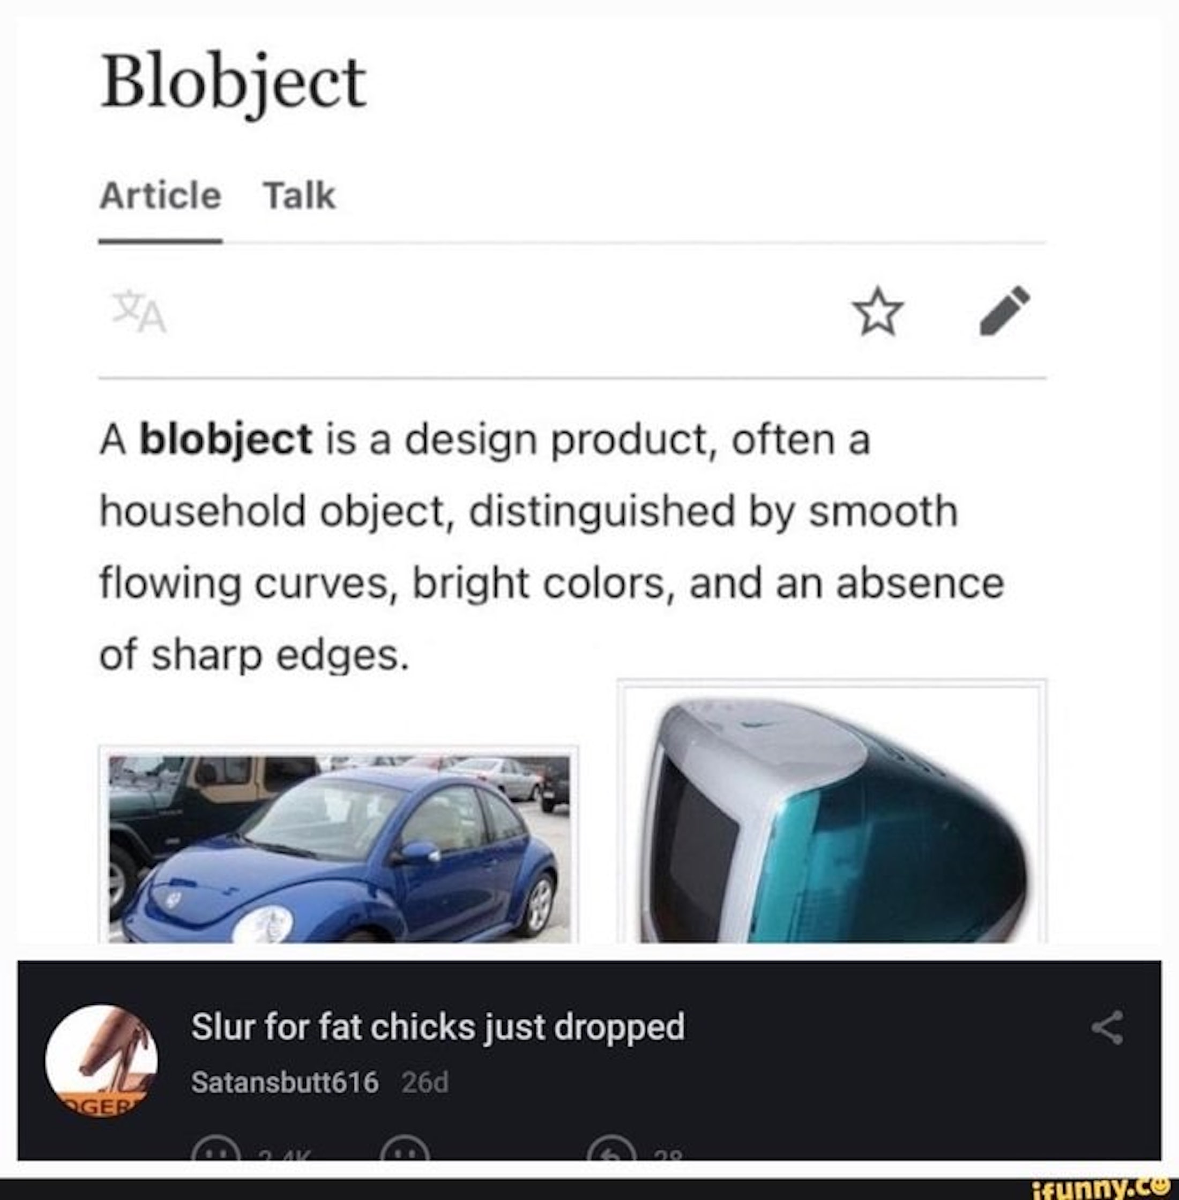
Task: Click the Satansbutt616 username link
Action: click(x=284, y=1083)
